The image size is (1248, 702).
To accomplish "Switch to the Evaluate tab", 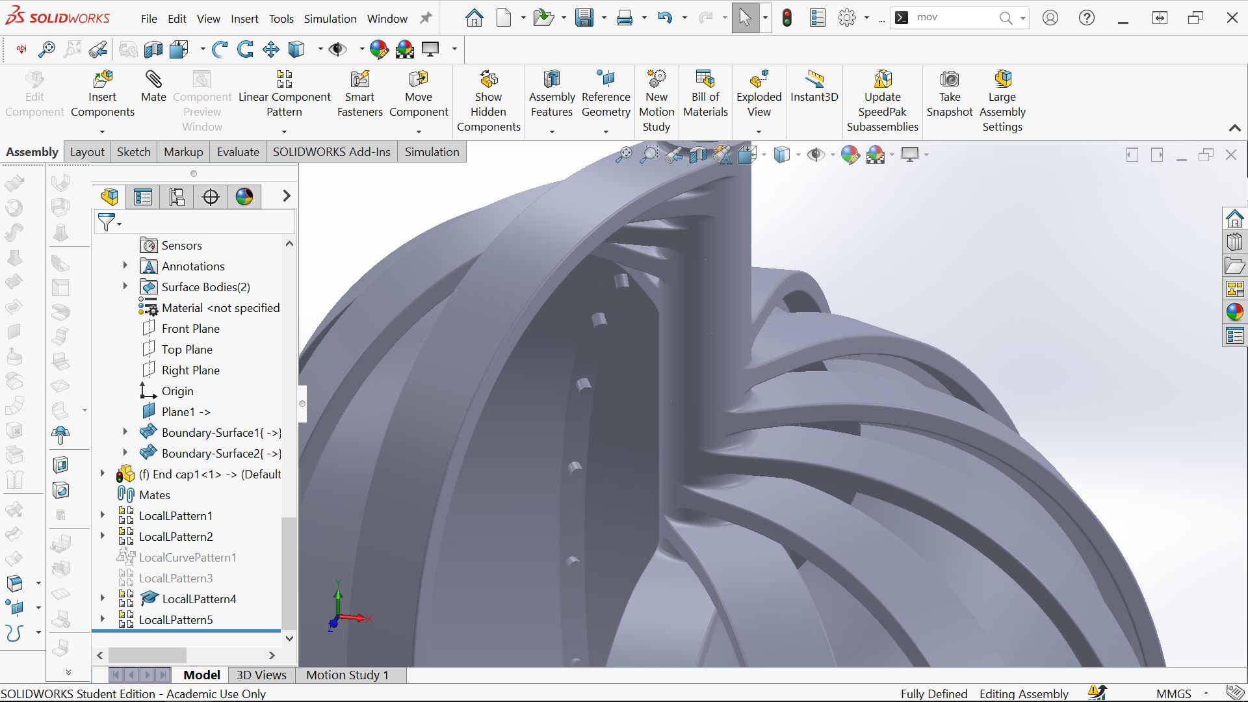I will click(238, 152).
